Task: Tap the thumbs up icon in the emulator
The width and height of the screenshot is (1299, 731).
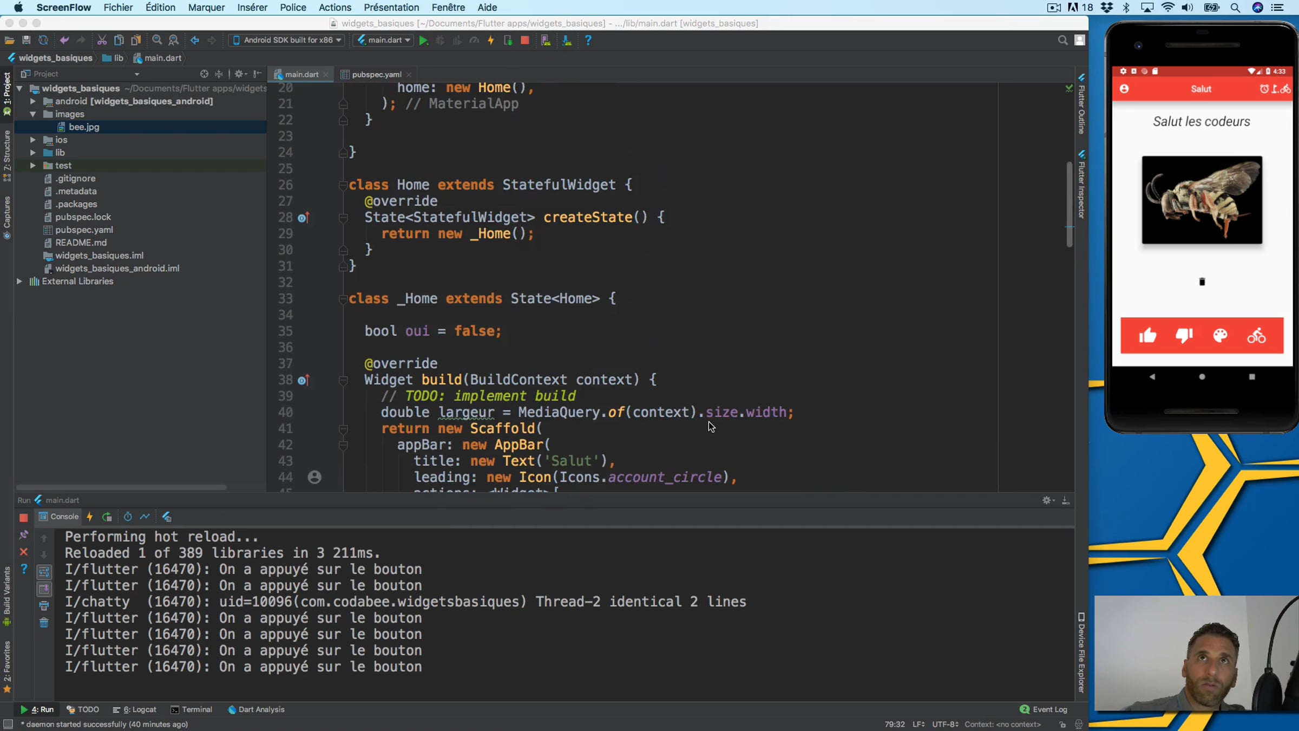Action: click(x=1147, y=336)
